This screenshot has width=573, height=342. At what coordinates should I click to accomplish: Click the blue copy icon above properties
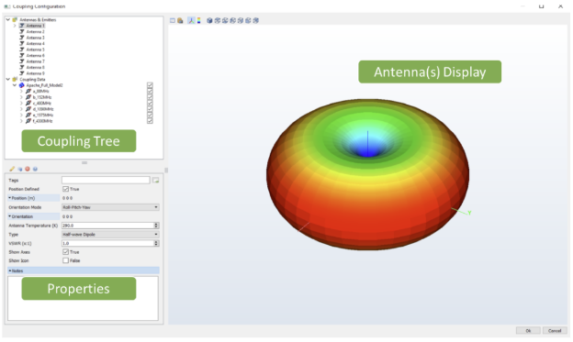(x=19, y=169)
